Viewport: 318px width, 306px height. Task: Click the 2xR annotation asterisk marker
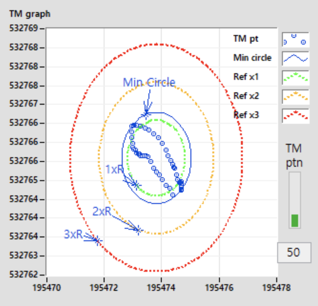pyautogui.click(x=138, y=230)
